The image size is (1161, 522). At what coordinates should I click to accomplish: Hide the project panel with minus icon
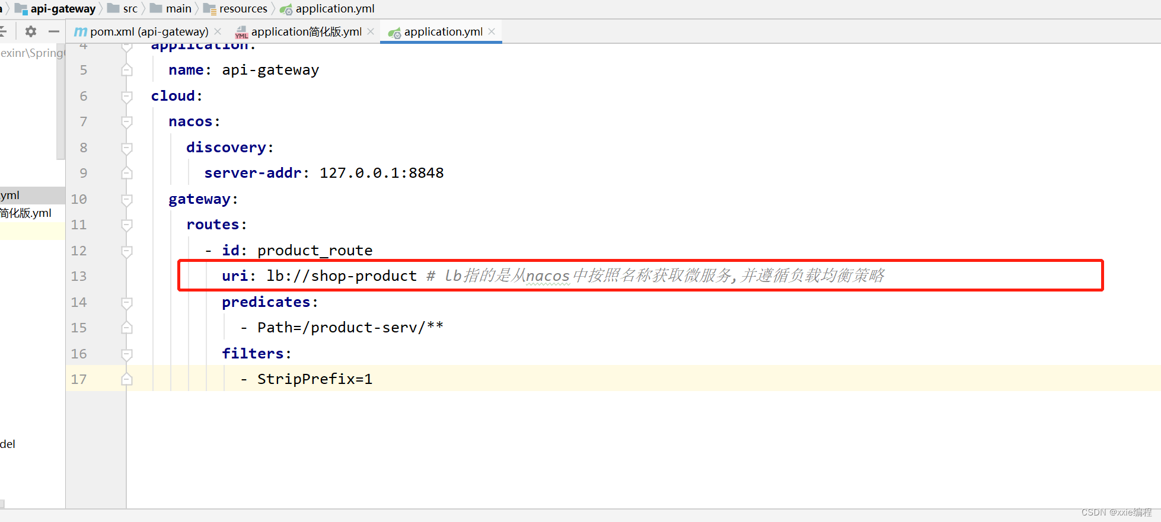[x=54, y=31]
